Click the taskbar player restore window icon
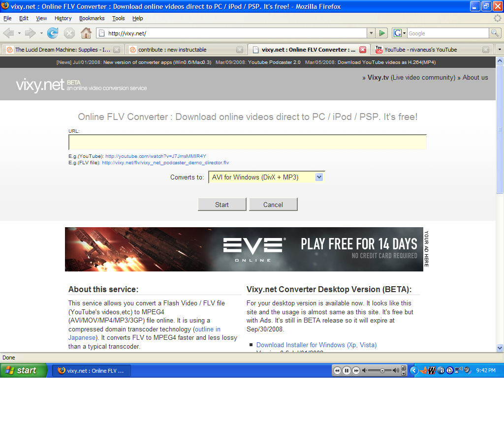The width and height of the screenshot is (504, 448). pyautogui.click(x=404, y=368)
